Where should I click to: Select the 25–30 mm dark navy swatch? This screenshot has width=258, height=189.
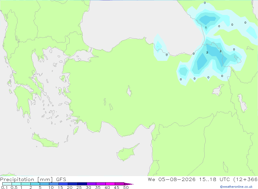pyautogui.click(x=82, y=184)
